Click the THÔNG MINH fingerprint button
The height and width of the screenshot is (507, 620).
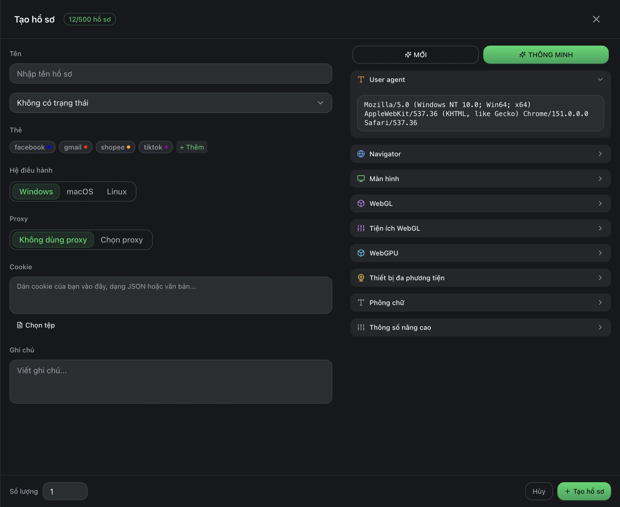point(546,55)
